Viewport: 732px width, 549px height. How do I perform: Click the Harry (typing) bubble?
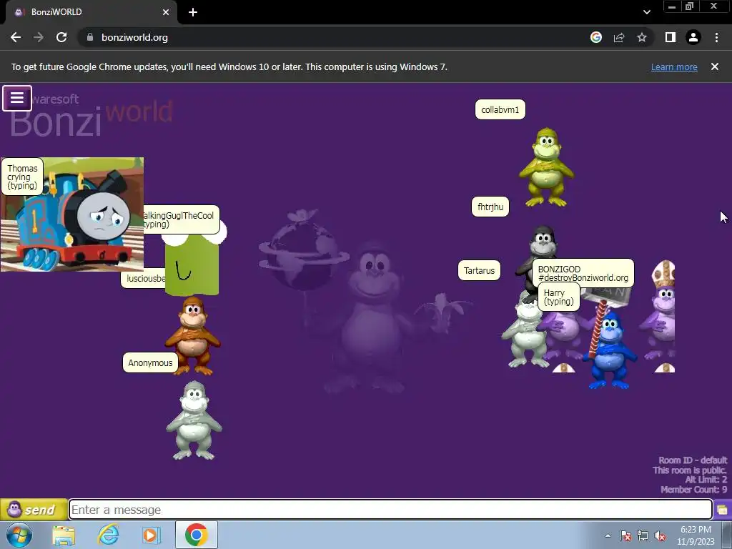point(559,297)
